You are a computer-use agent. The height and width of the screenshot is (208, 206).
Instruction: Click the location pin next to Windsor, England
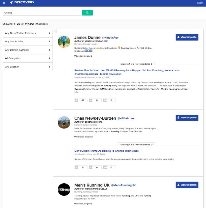pyautogui.click(x=75, y=136)
